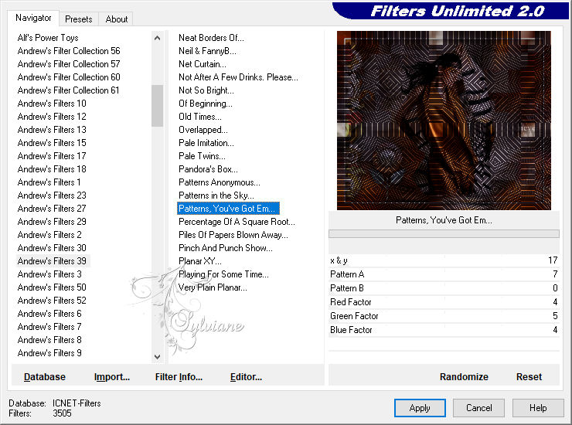Select Andrew's Filters 1
This screenshot has height=425, width=572.
point(49,182)
